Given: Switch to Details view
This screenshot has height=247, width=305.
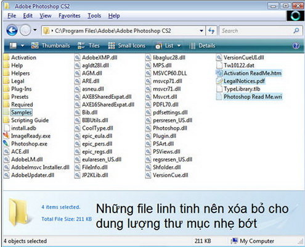Looking at the screenshot, I should pos(202,46).
